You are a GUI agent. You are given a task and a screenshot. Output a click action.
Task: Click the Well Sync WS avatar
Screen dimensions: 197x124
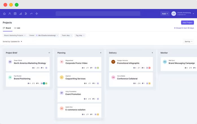(165, 62)
